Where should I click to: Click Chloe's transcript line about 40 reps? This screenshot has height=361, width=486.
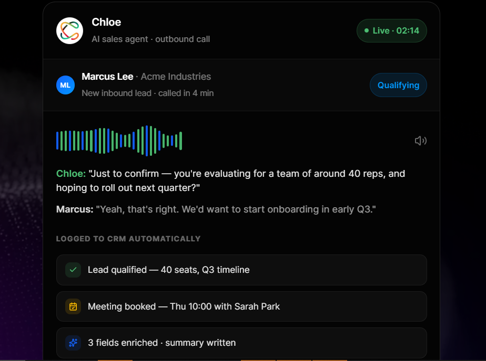click(x=230, y=181)
